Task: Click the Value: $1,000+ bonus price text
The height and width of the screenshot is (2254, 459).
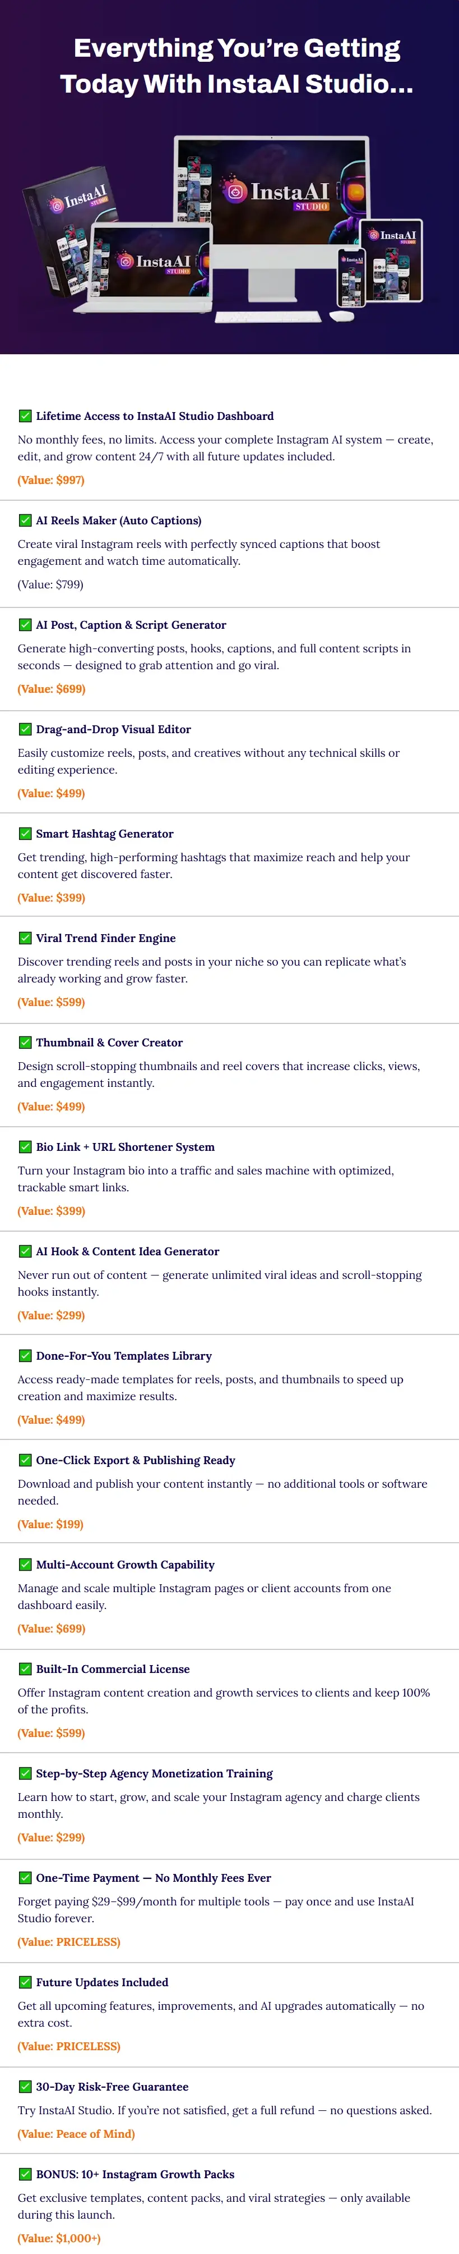Action: pyautogui.click(x=59, y=2238)
